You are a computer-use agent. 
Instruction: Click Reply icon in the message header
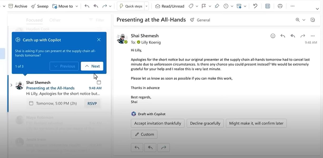point(283,36)
